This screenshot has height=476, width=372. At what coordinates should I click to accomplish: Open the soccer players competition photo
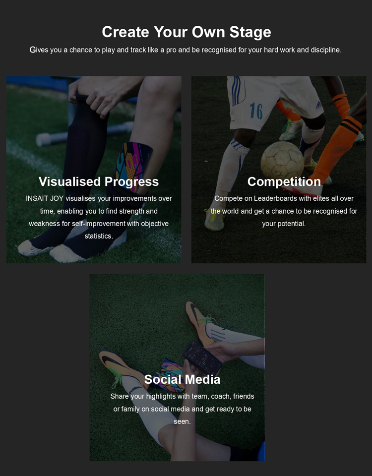pyautogui.click(x=279, y=170)
